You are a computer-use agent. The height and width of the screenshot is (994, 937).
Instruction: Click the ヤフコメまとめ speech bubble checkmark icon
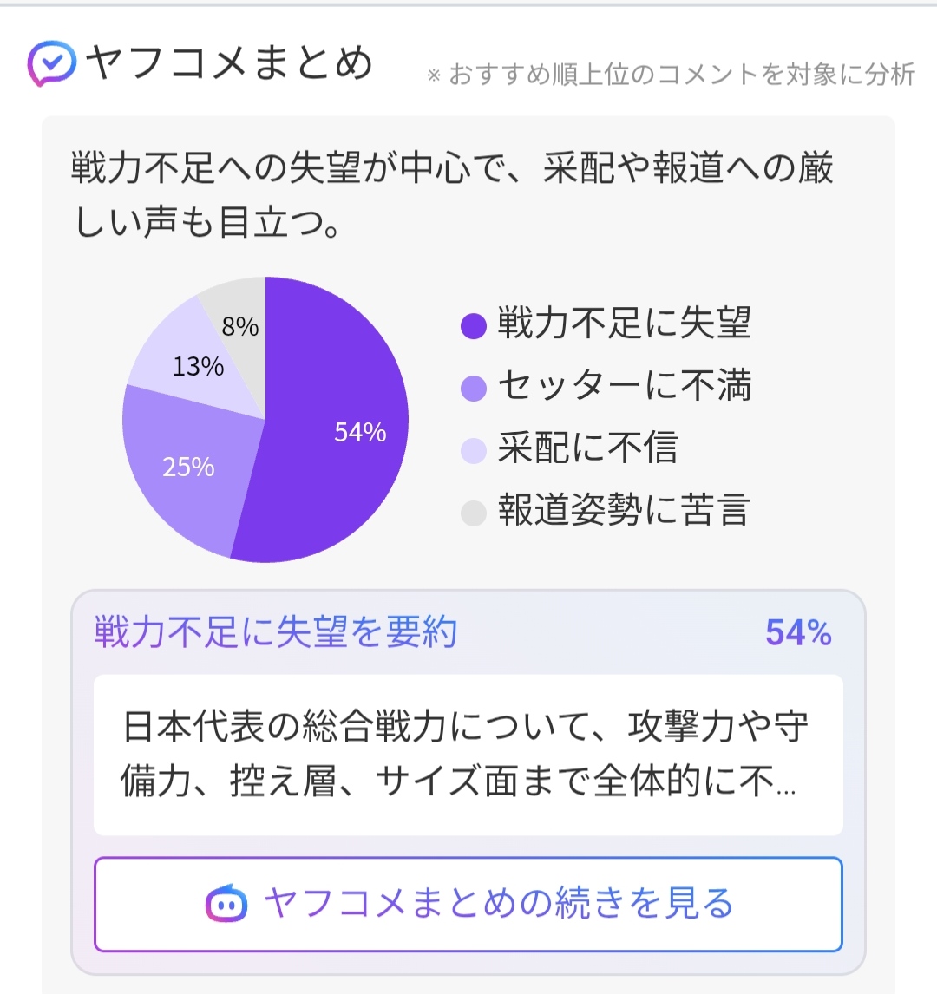pyautogui.click(x=52, y=63)
